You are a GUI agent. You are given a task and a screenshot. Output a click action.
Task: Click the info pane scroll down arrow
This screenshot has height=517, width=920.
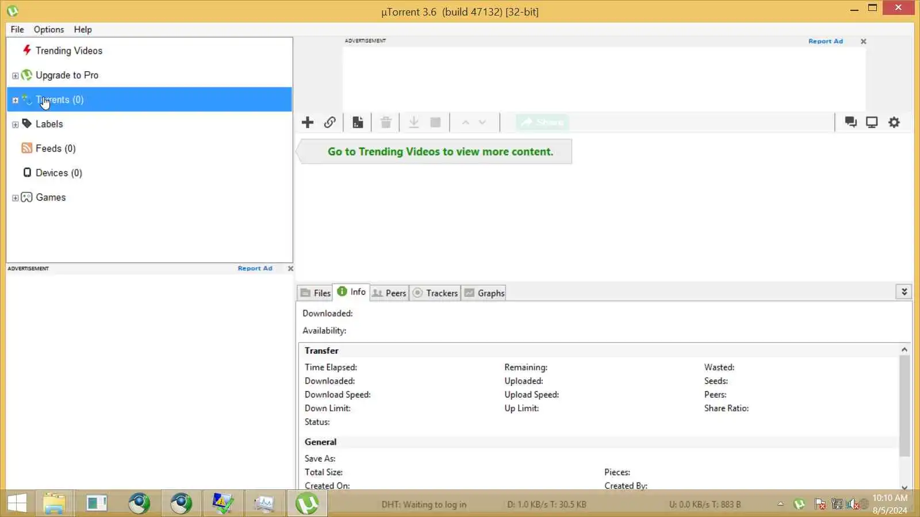904,487
